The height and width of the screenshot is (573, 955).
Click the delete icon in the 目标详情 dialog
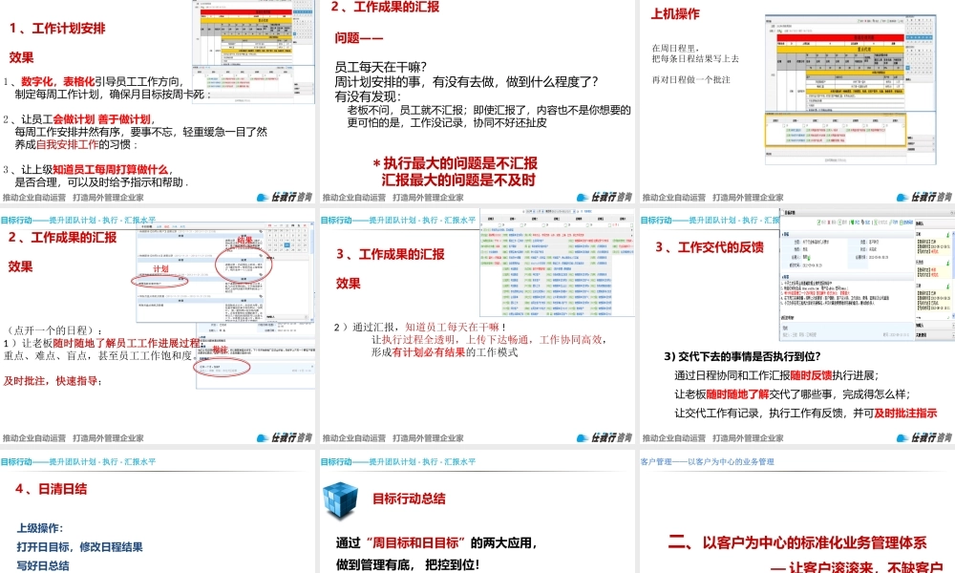click(x=829, y=222)
